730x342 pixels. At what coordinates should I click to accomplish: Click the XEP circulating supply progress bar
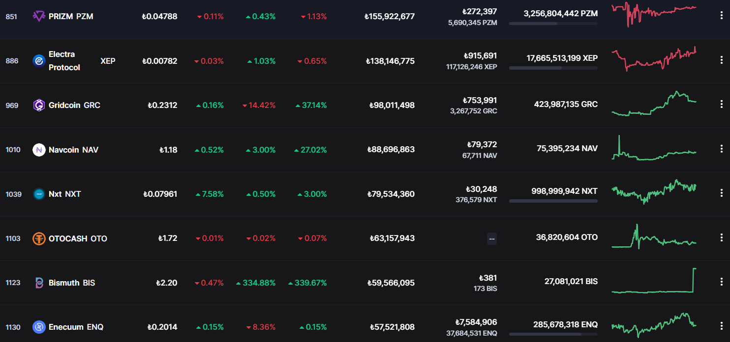[x=553, y=68]
